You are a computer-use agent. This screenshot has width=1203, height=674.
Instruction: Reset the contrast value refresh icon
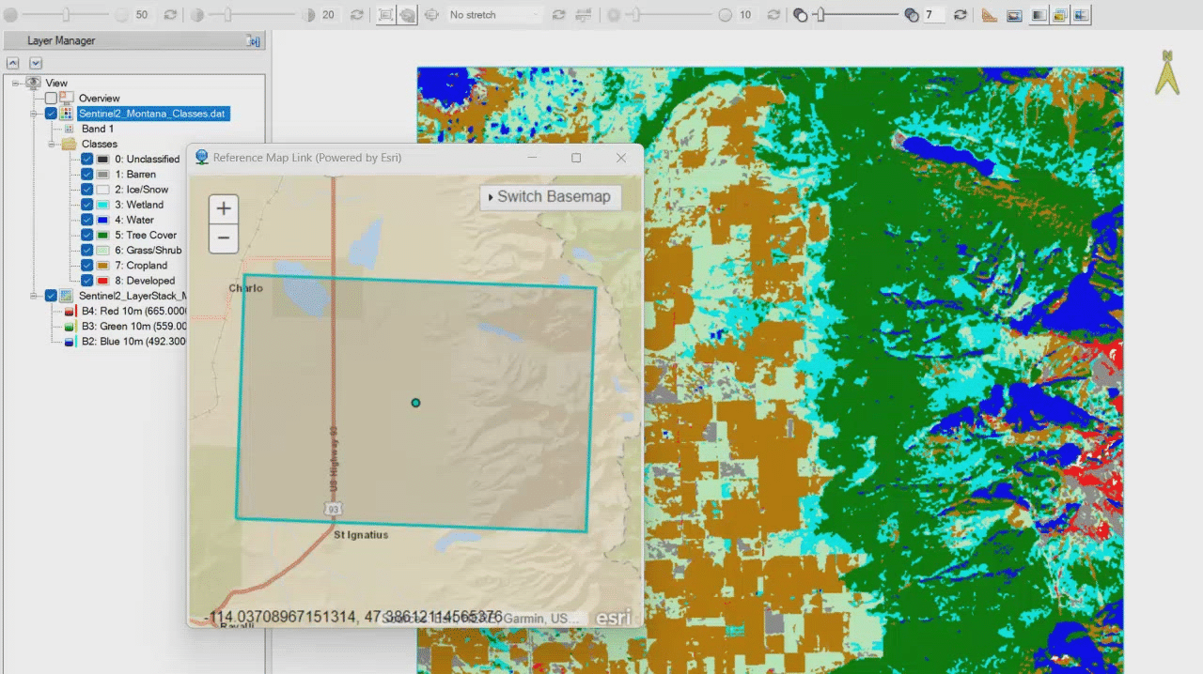click(x=356, y=15)
